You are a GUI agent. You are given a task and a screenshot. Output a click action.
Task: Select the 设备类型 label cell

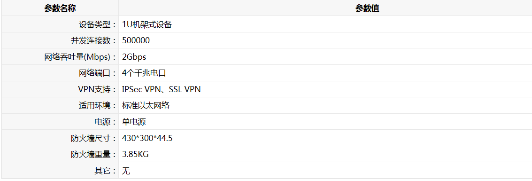point(60,24)
